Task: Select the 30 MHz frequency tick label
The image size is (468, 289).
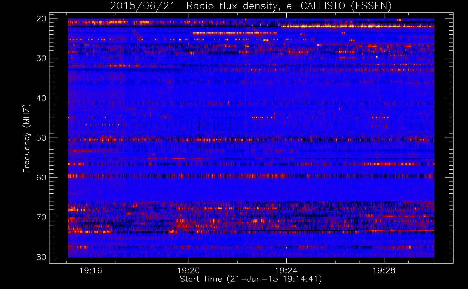Action: [41, 58]
